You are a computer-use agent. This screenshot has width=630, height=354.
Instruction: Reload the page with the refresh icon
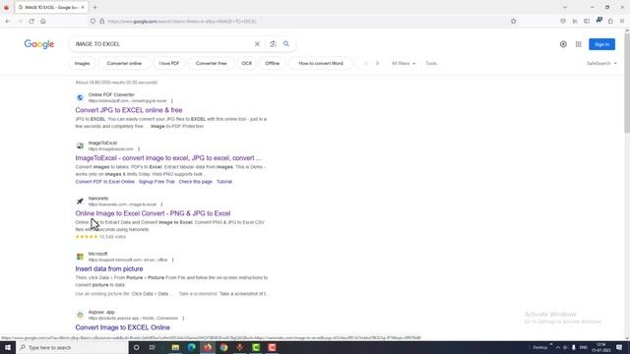(31, 22)
